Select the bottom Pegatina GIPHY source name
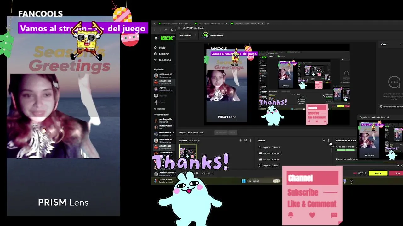Image resolution: width=403 pixels, height=226 pixels. 270,165
